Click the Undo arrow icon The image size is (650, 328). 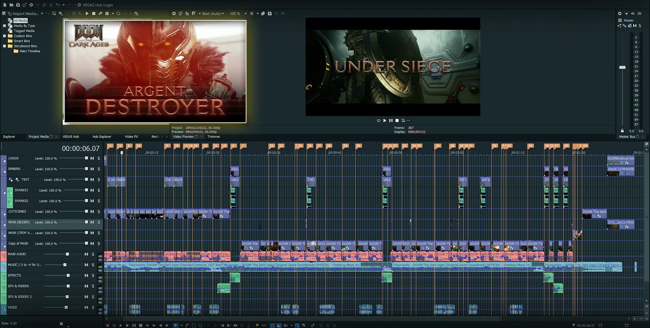click(57, 5)
